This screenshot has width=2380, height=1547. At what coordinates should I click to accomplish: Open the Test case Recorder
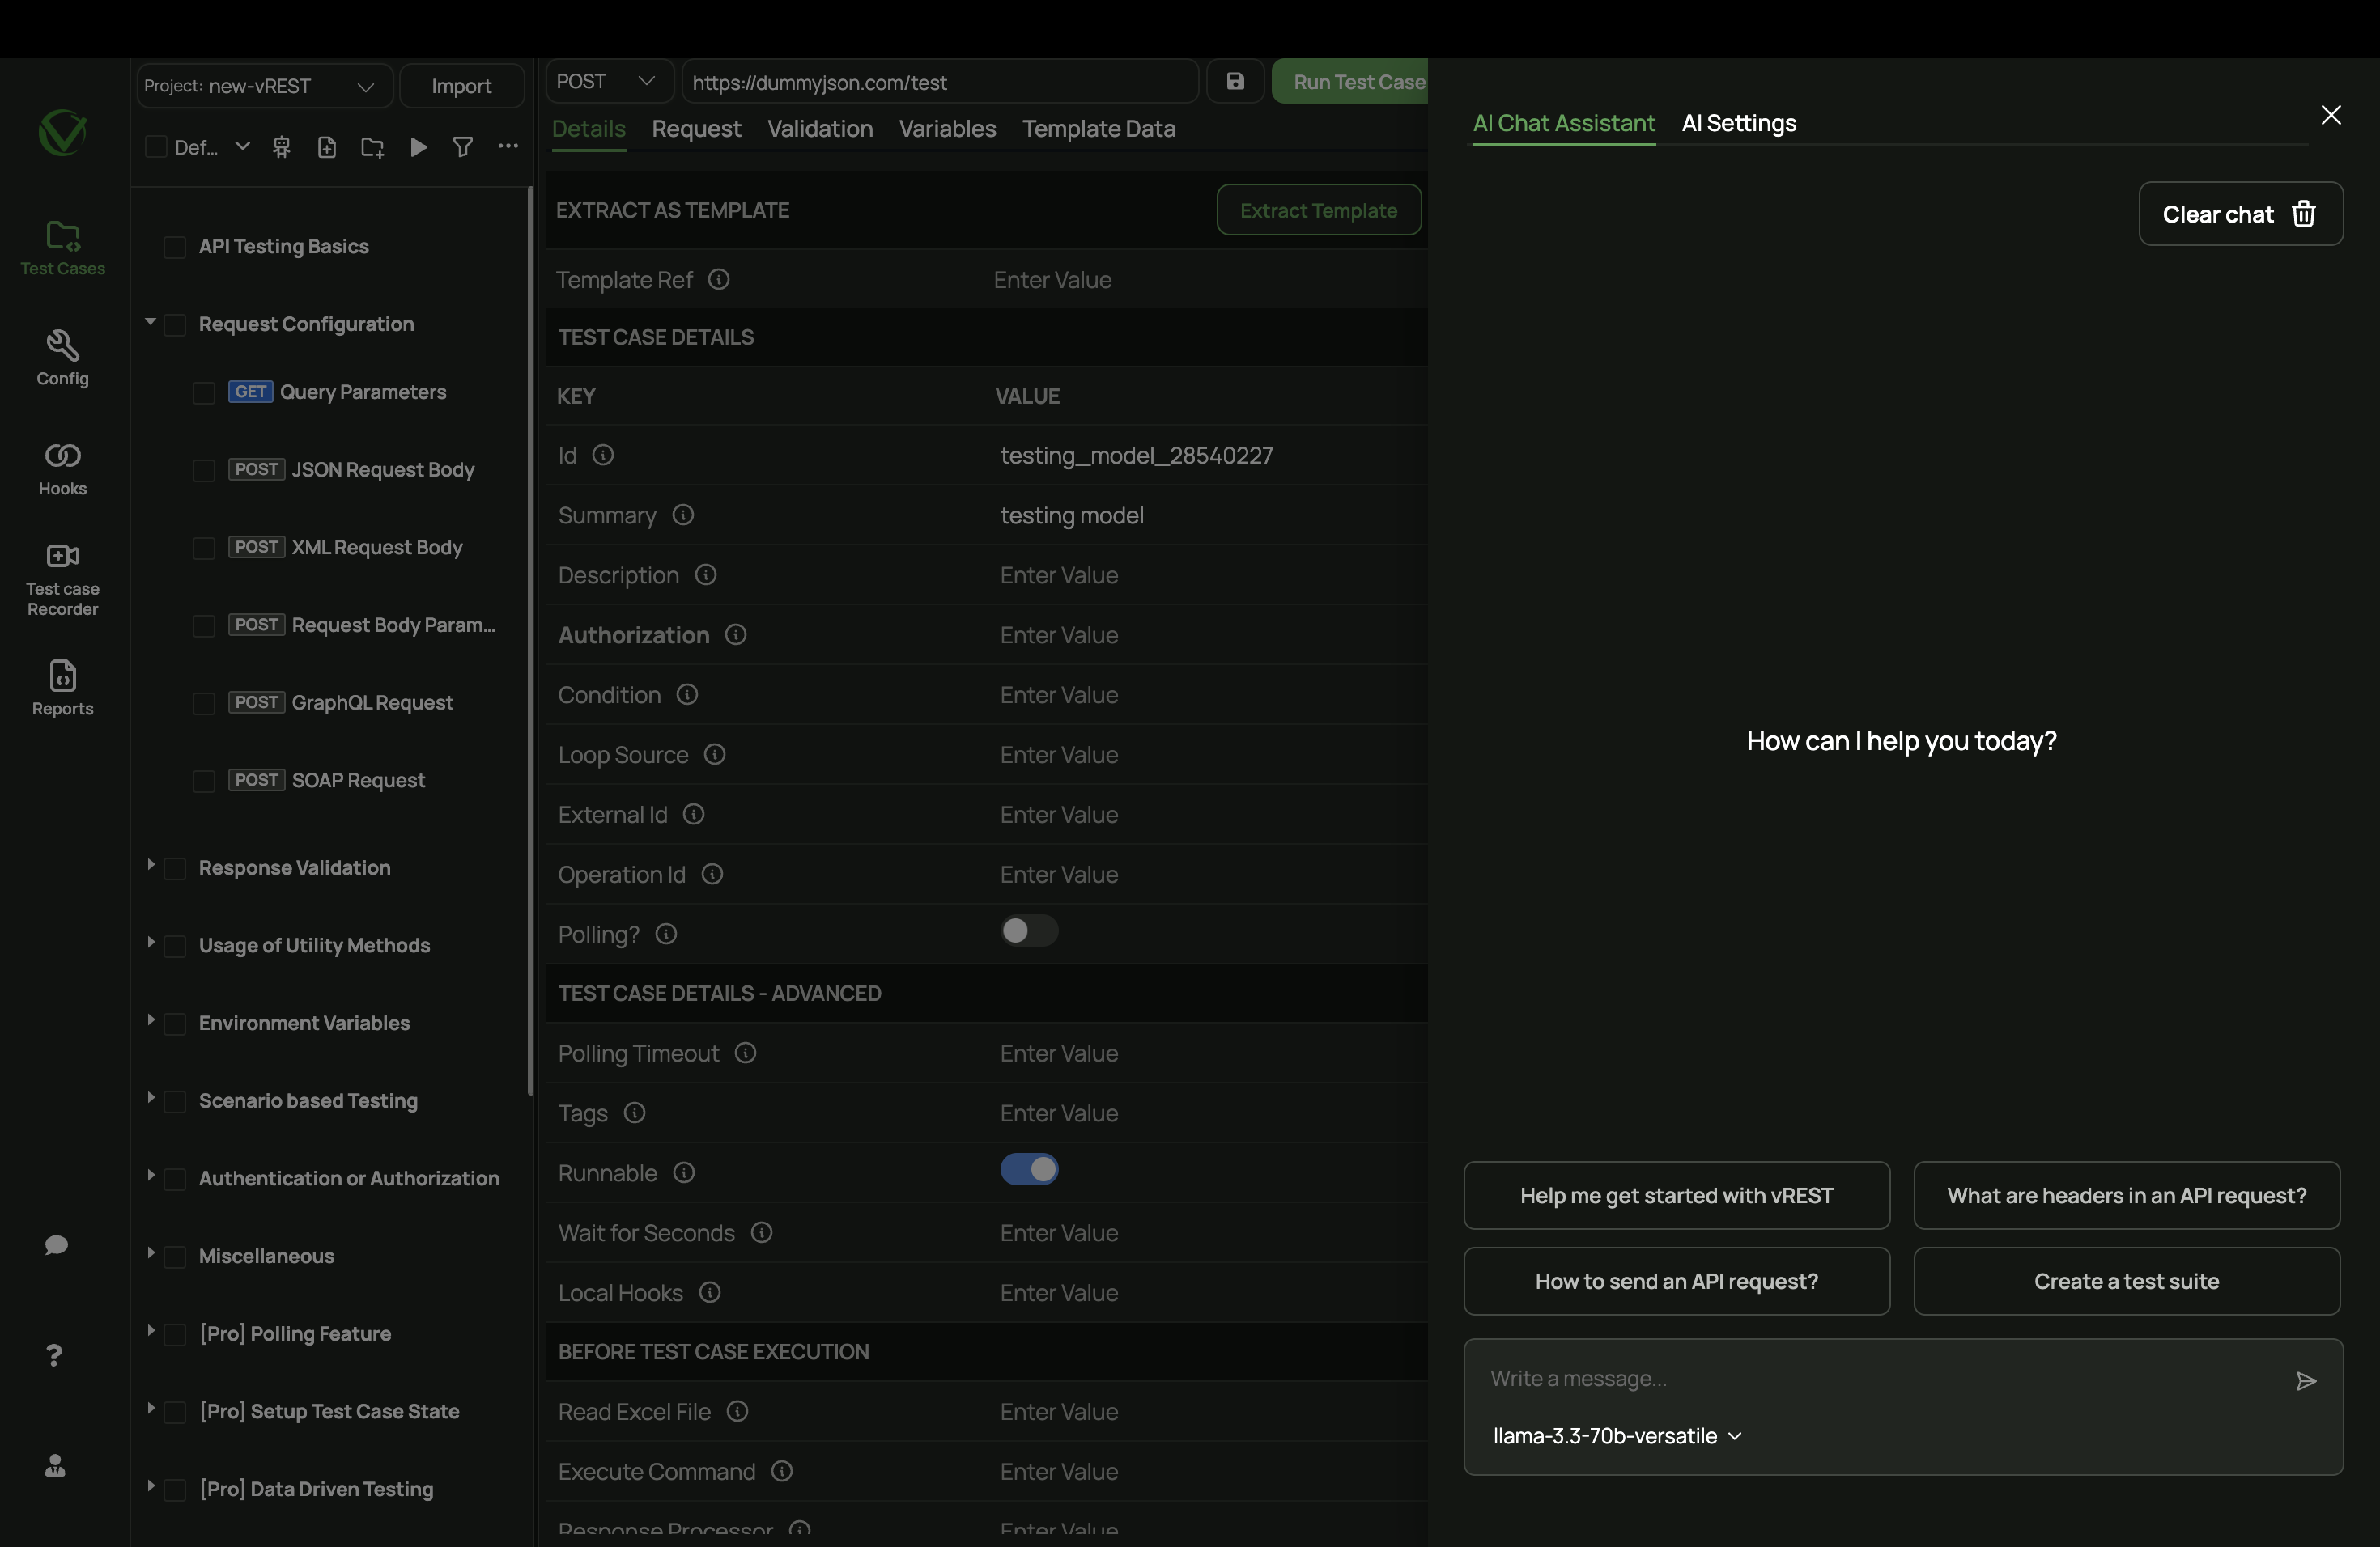tap(62, 578)
